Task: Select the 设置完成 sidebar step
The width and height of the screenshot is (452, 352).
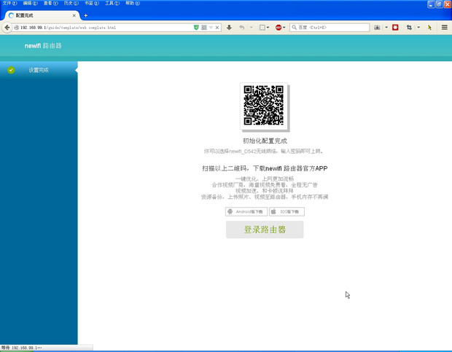Action: [x=39, y=70]
